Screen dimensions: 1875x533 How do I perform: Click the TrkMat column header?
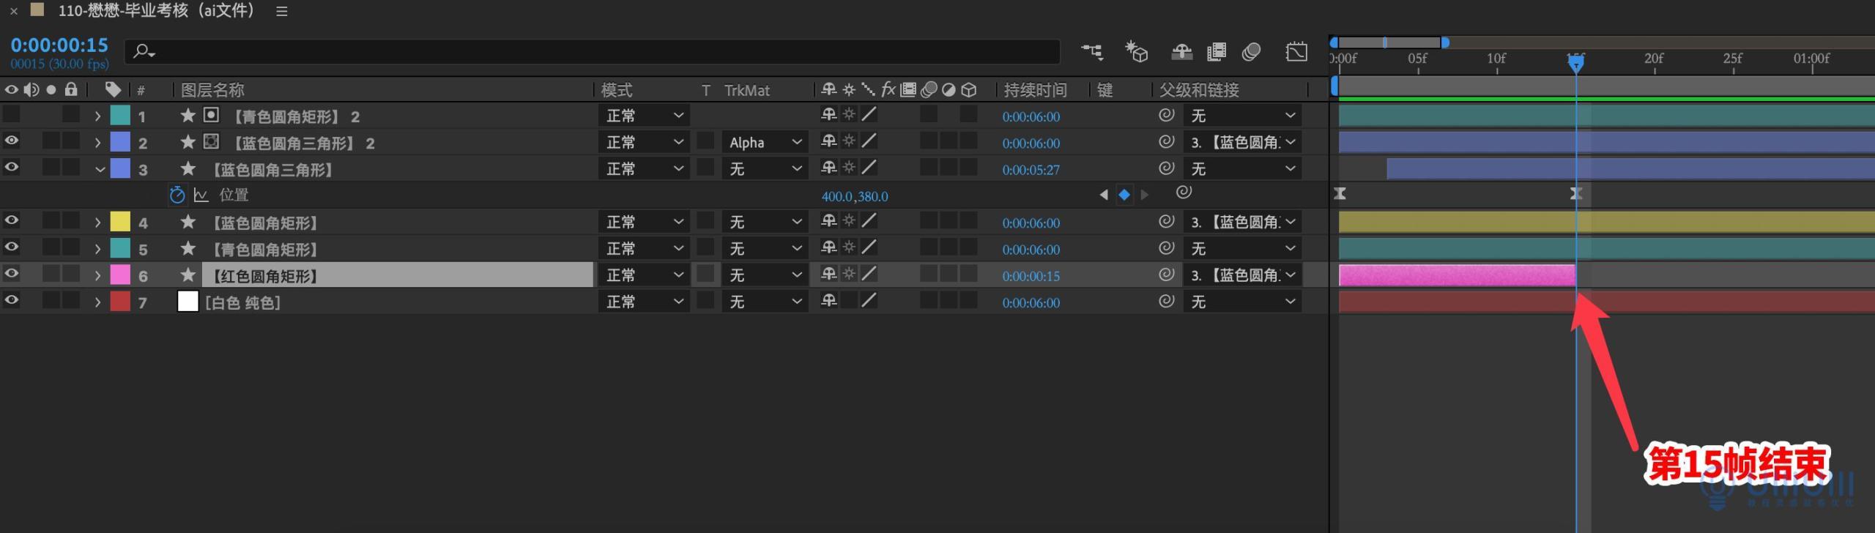tap(747, 90)
